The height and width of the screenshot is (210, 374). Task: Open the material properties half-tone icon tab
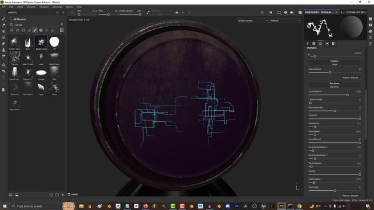(x=334, y=44)
